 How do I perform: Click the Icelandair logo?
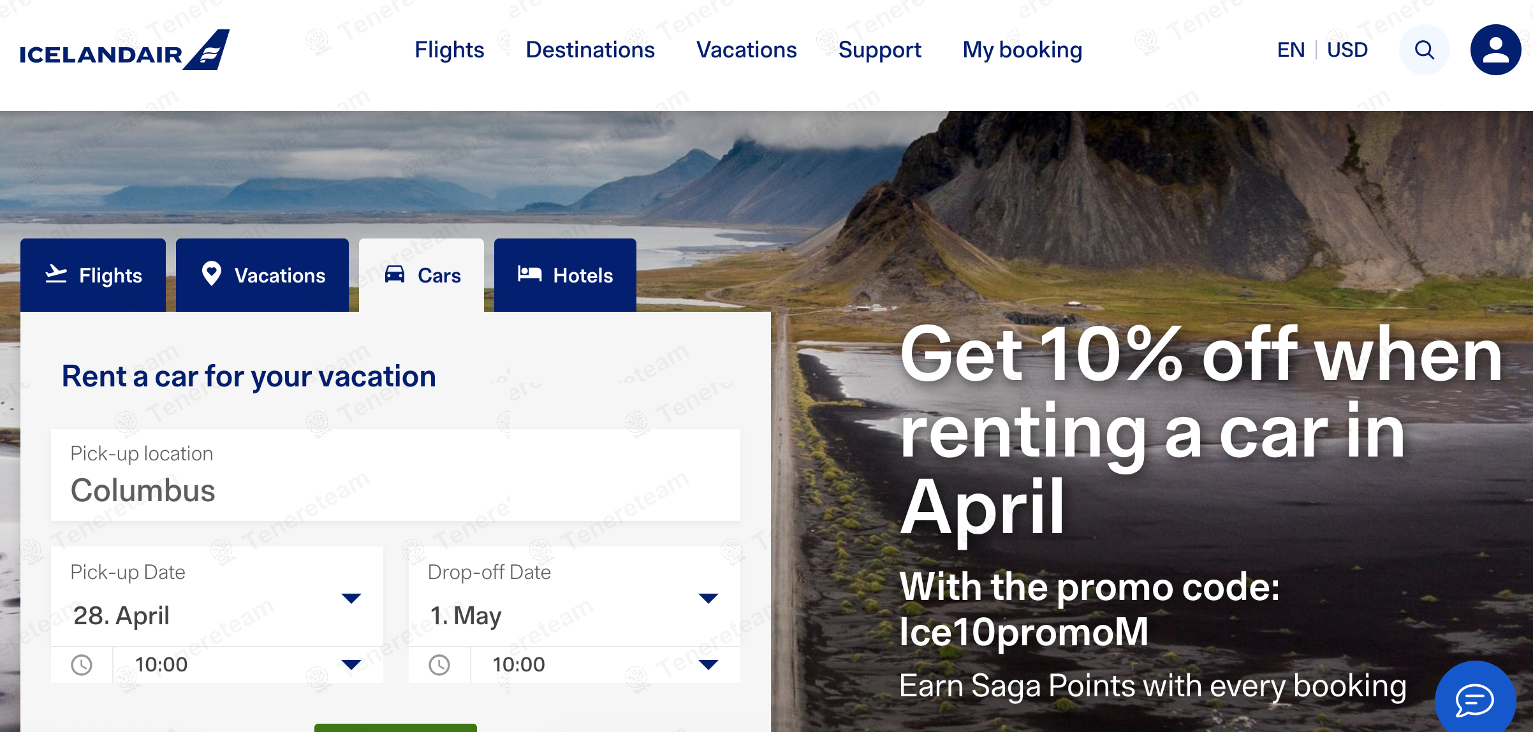click(x=124, y=51)
